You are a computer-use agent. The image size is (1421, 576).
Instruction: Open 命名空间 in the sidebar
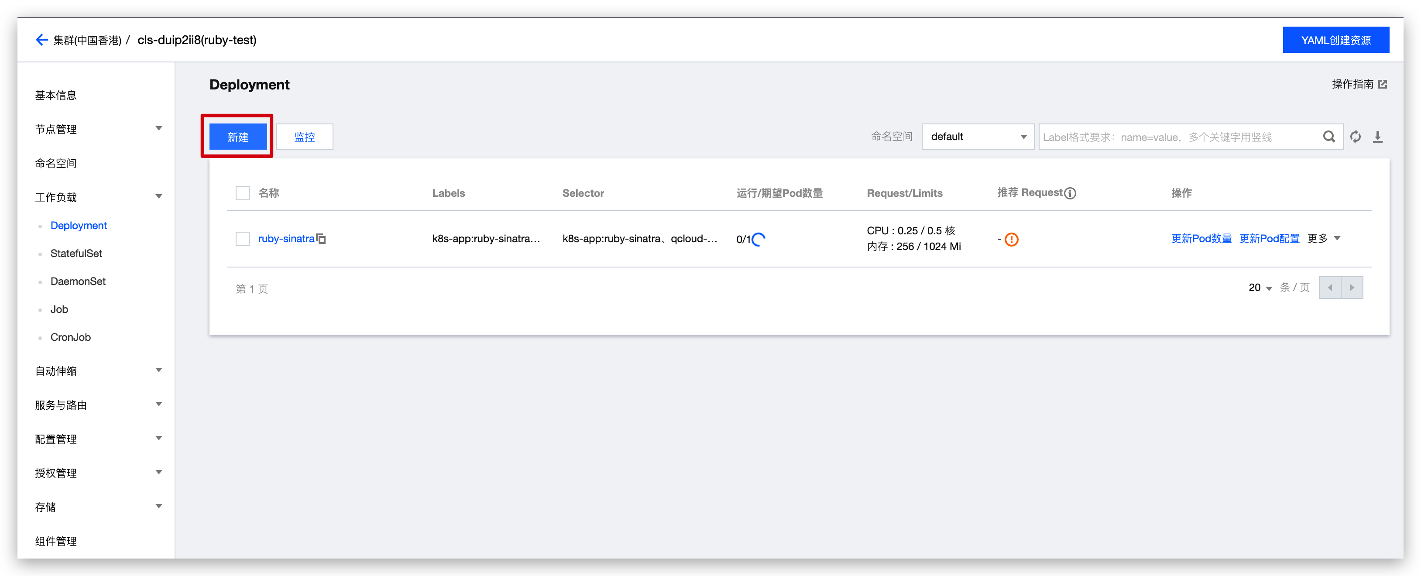tap(56, 163)
